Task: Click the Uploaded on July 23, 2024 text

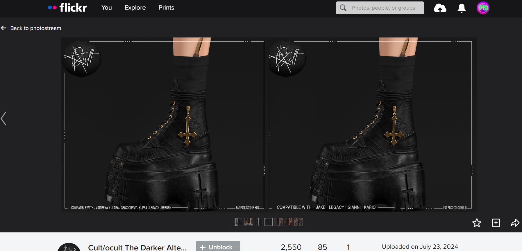Action: (420, 247)
